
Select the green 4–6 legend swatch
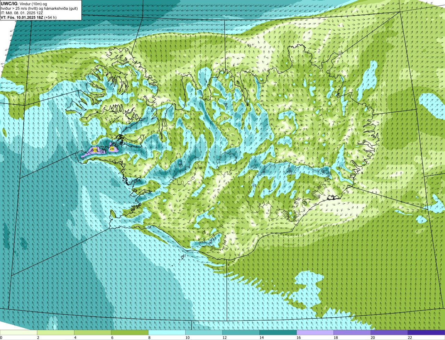(93, 332)
